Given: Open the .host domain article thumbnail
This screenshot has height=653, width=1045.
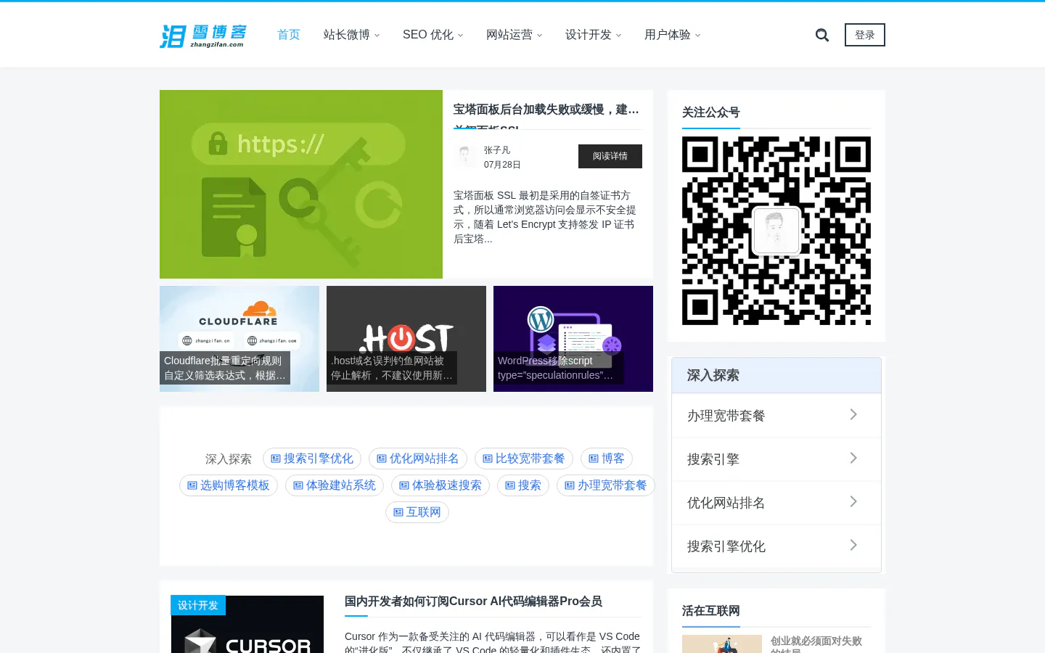Looking at the screenshot, I should 406,339.
